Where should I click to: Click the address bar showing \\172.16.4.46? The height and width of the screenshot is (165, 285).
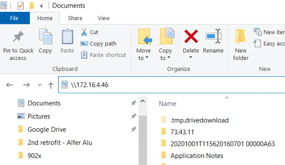[172, 85]
